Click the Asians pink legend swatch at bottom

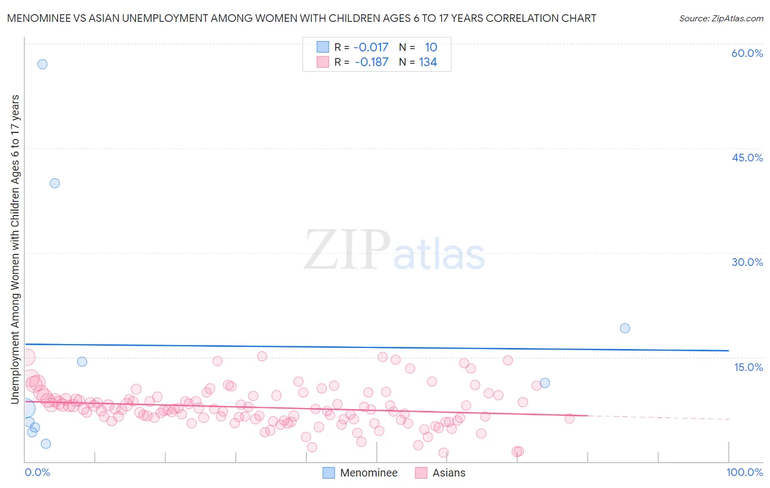pos(421,473)
